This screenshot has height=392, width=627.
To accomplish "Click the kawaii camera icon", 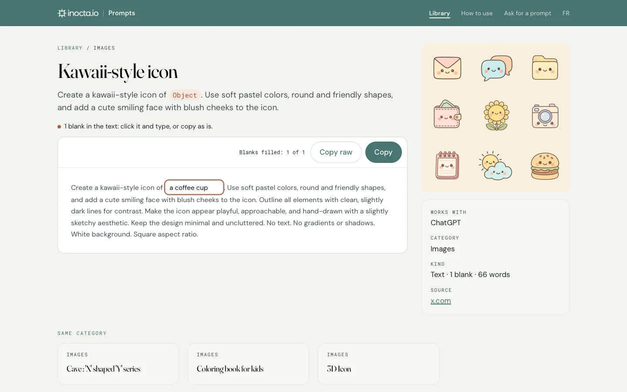I will click(x=545, y=116).
